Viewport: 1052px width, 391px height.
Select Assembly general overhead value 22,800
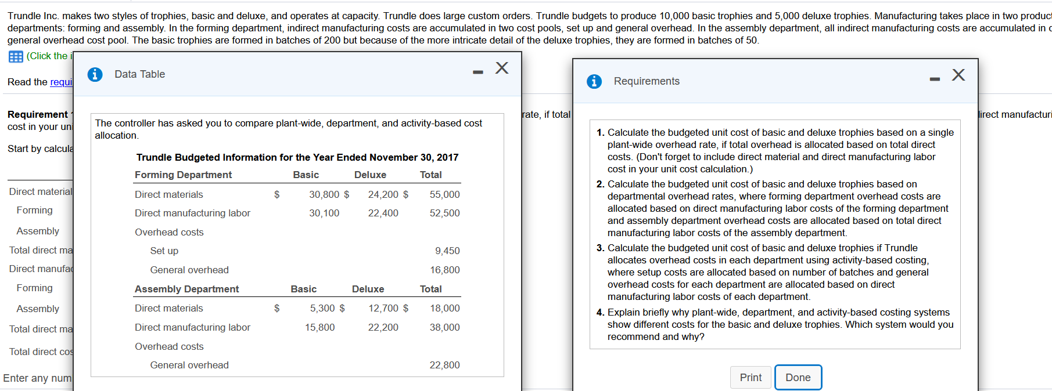(444, 365)
